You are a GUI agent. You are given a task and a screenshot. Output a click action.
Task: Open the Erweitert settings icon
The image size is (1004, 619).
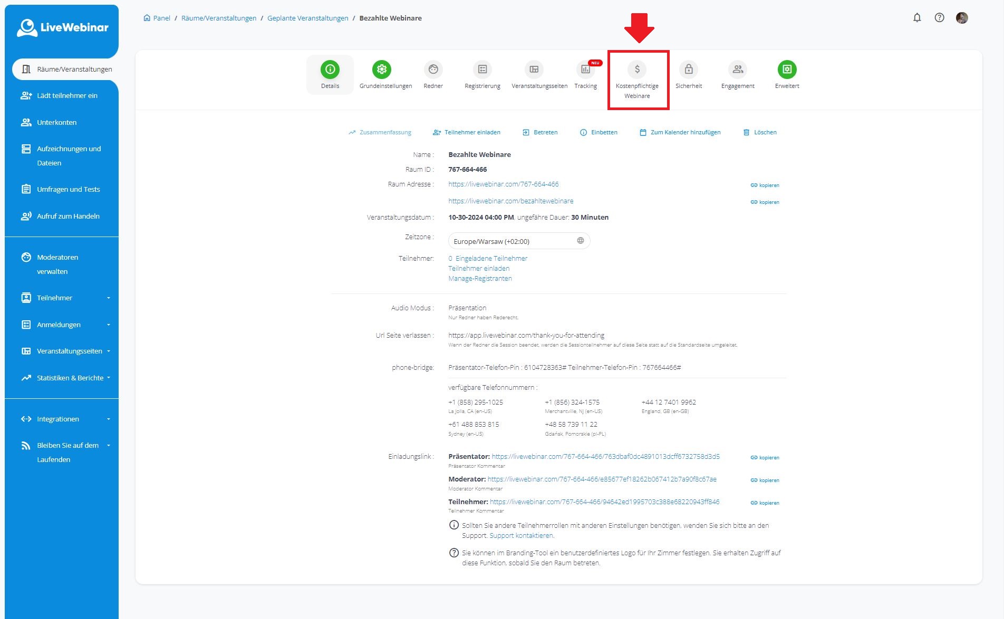pos(787,70)
